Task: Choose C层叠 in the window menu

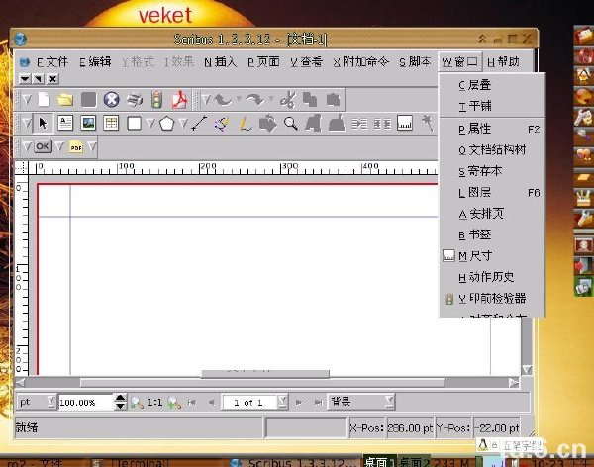Action: coord(492,85)
